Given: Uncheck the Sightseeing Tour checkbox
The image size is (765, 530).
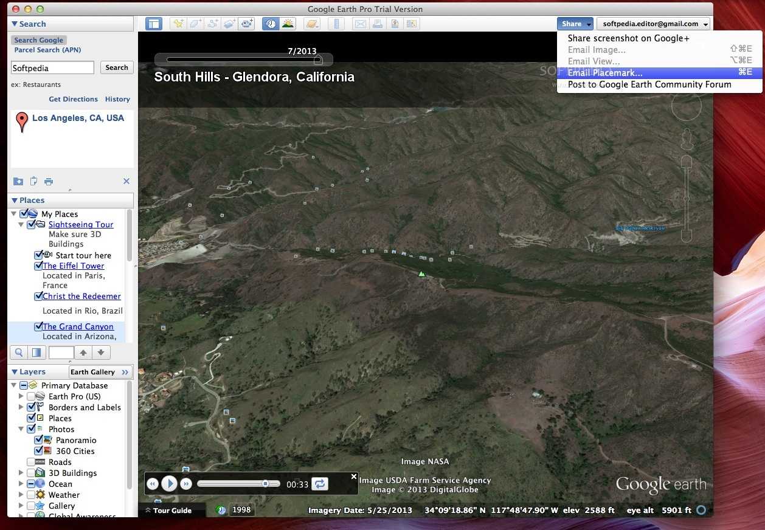Looking at the screenshot, I should tap(31, 224).
